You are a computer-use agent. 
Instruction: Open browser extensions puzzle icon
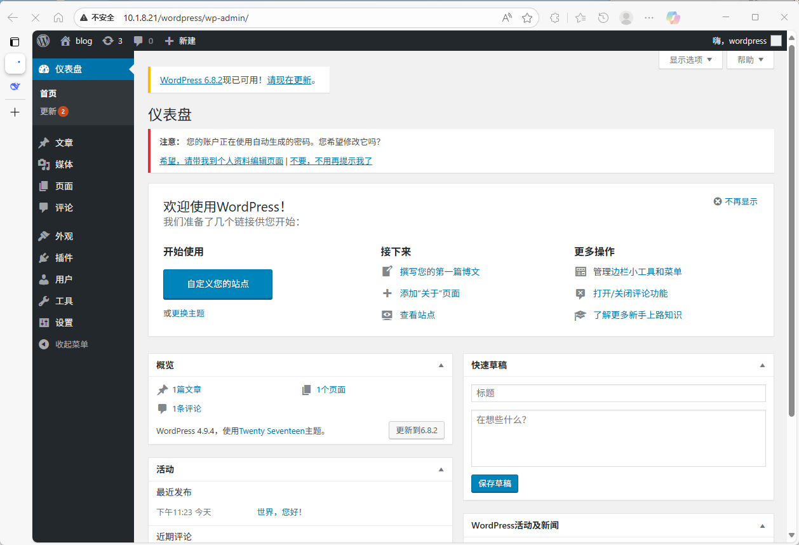(554, 18)
